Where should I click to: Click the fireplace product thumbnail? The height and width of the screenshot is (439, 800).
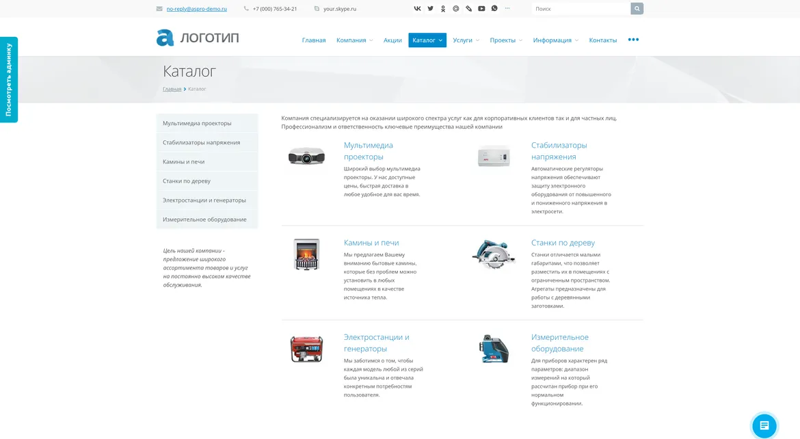pos(306,254)
